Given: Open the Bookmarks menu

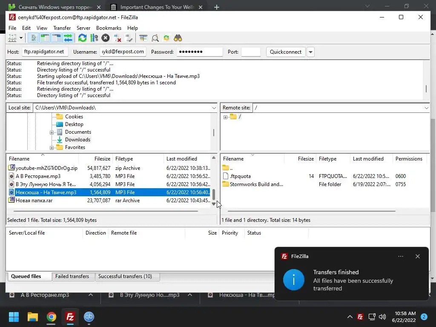Looking at the screenshot, I should click(x=109, y=28).
